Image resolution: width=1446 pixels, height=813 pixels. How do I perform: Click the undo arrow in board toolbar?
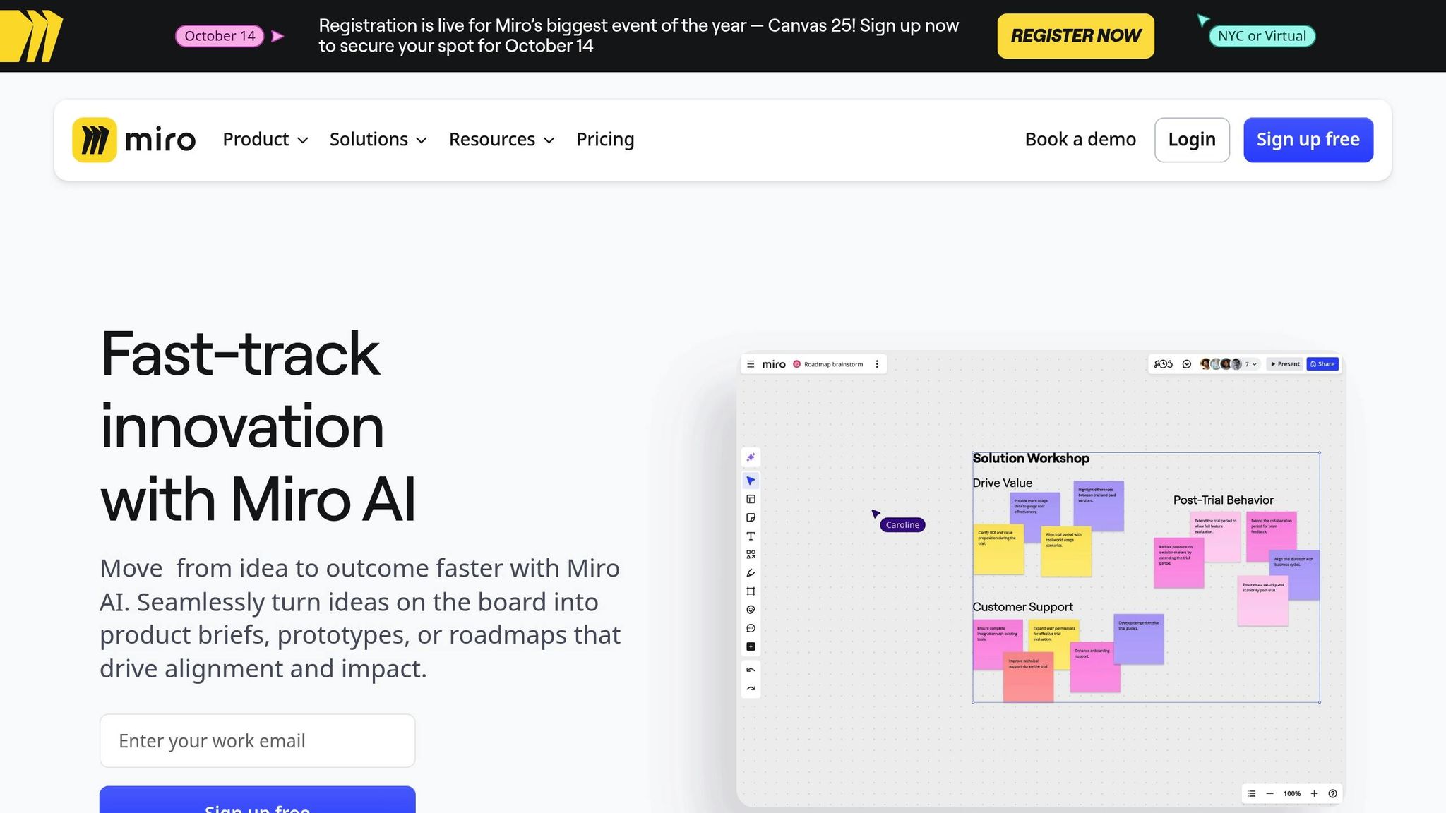751,670
